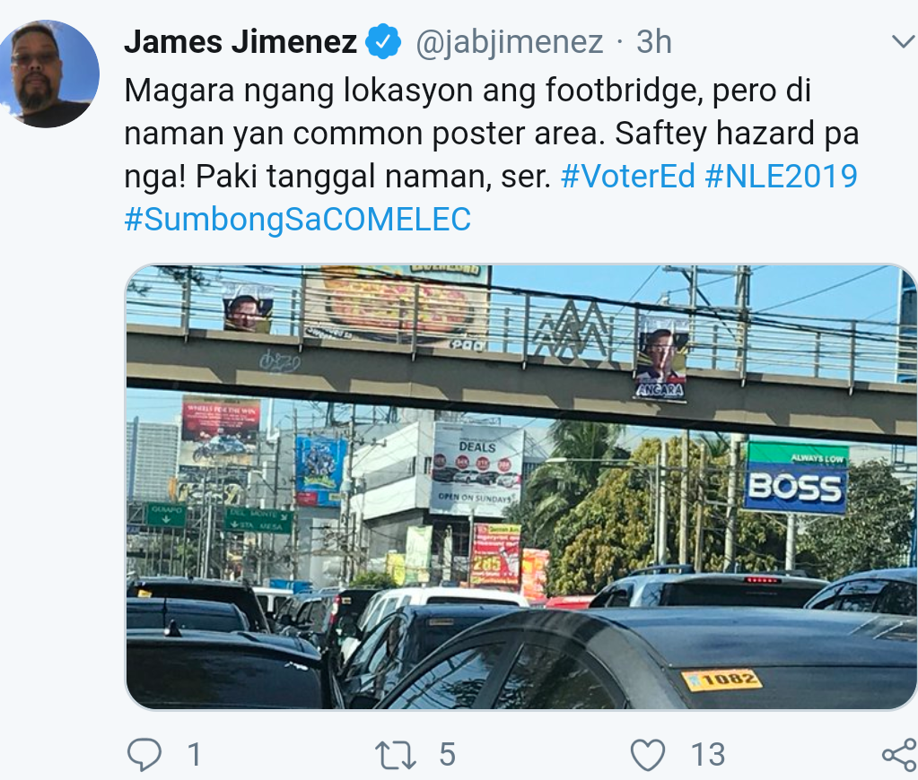
Task: Click the BOSS billboard in the photo
Action: point(796,478)
